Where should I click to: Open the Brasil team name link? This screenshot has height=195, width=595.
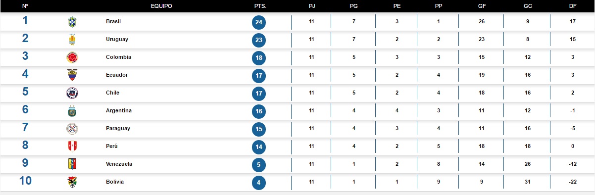pos(113,22)
